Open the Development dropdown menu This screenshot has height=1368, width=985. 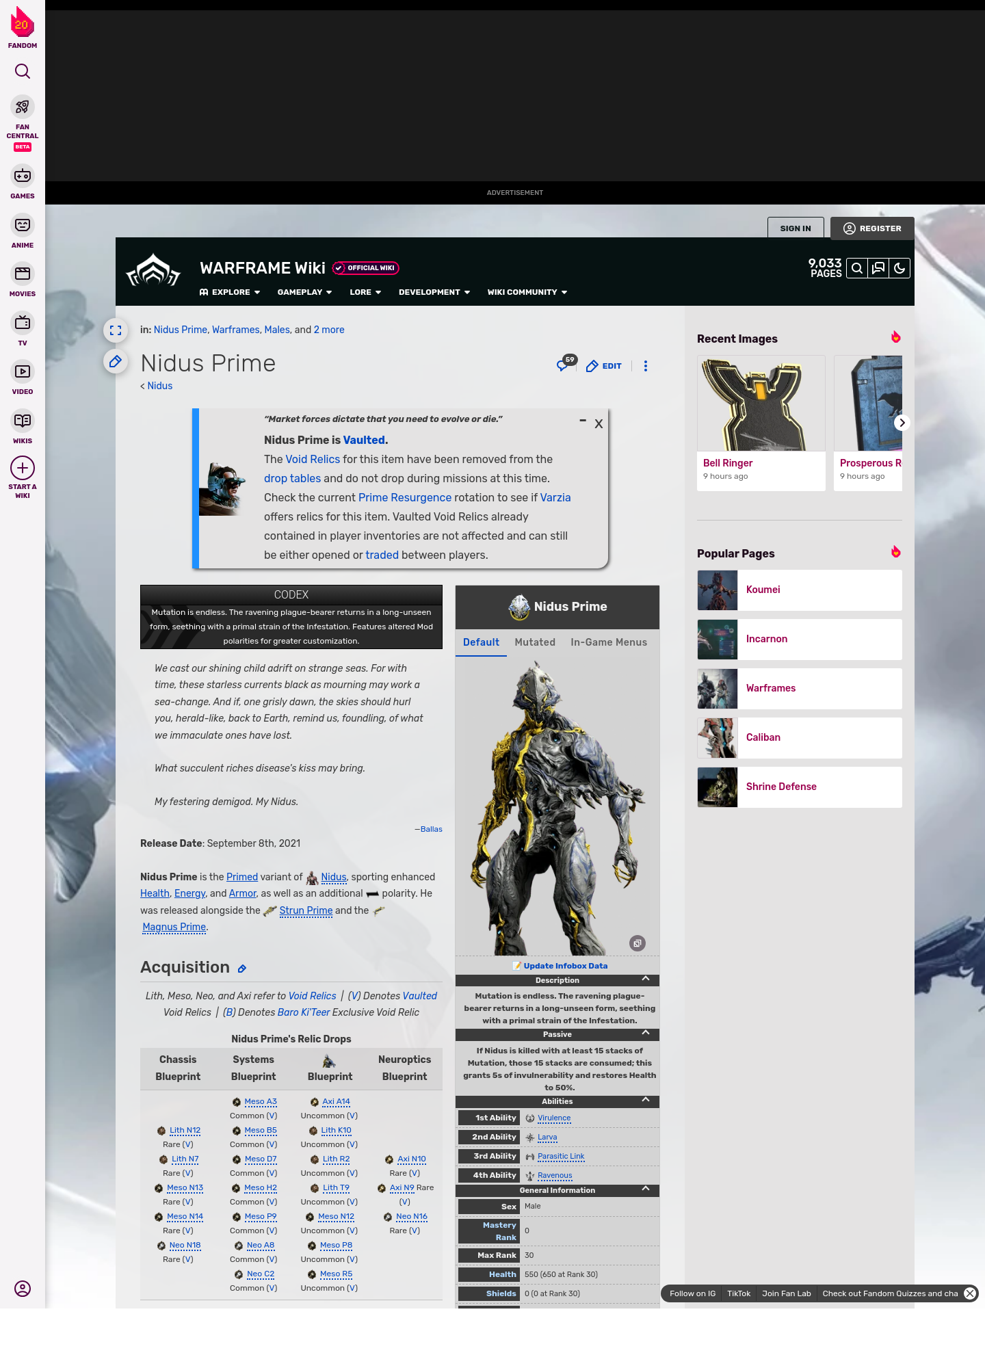(434, 292)
